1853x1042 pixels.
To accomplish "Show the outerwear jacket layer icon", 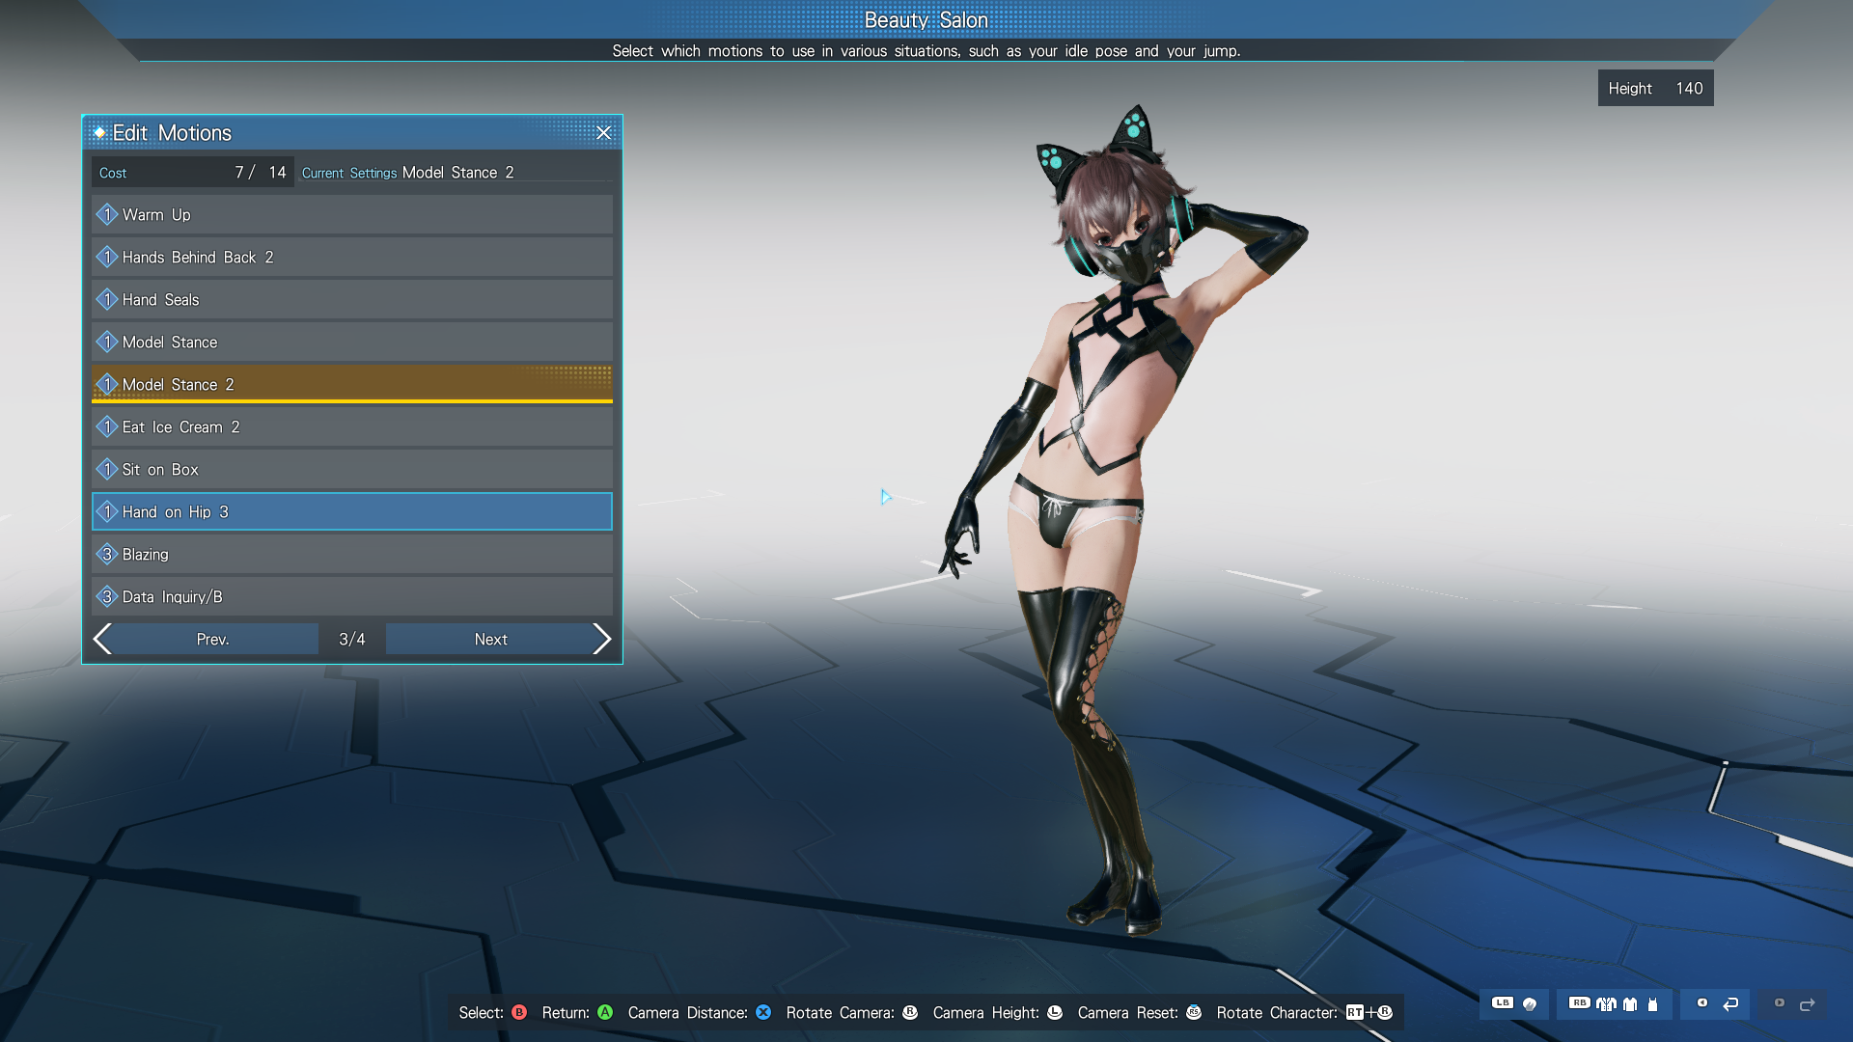I will tap(1606, 1004).
